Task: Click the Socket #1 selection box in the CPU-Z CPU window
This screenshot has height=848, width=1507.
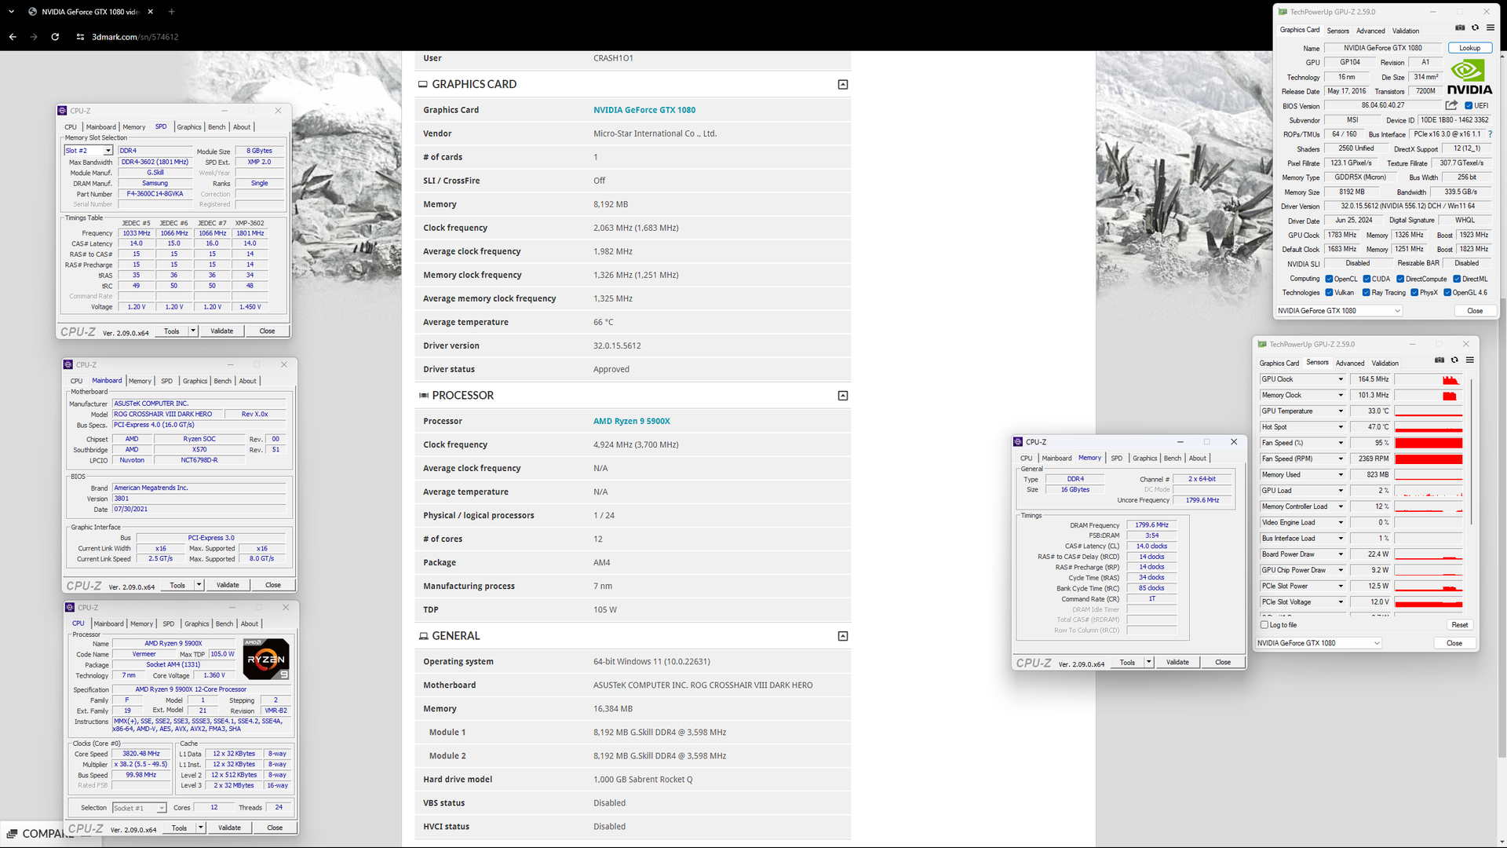Action: (x=139, y=808)
